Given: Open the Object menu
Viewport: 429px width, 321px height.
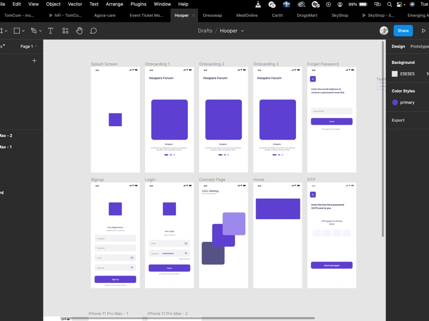Looking at the screenshot, I should coord(53,4).
